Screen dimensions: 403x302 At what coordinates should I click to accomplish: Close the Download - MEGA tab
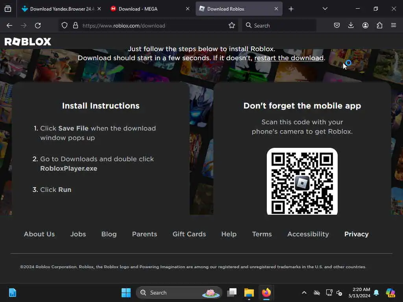[188, 9]
